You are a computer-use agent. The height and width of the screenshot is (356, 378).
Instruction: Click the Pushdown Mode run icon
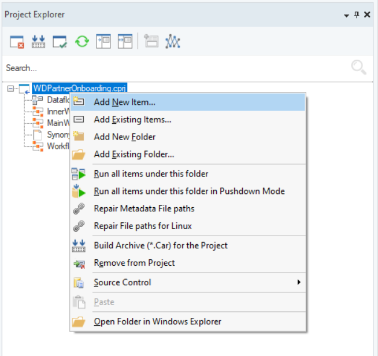[79, 191]
